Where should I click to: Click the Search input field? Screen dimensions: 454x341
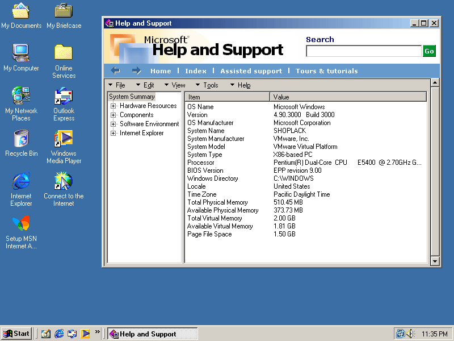[364, 51]
